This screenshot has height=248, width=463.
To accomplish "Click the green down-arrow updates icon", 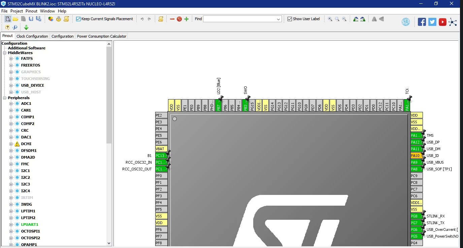I will (x=26, y=27).
